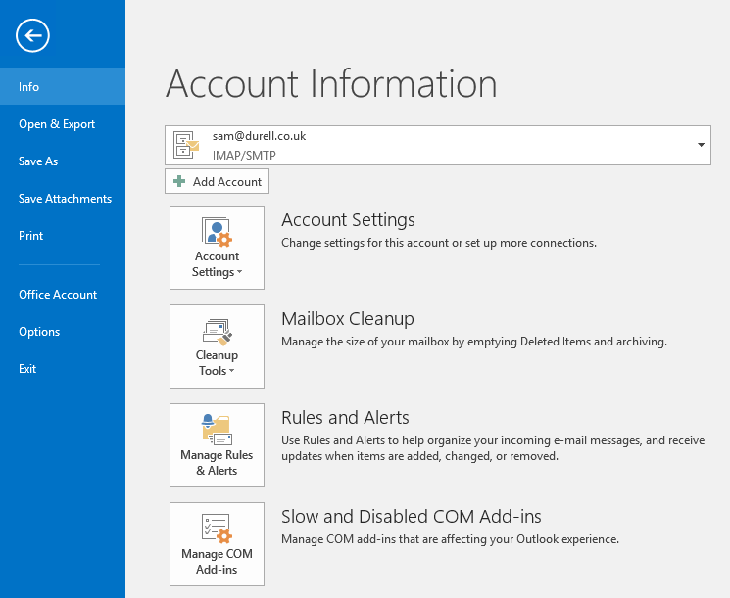Click the back arrow circle icon
Image resolution: width=730 pixels, height=598 pixels.
(x=32, y=35)
